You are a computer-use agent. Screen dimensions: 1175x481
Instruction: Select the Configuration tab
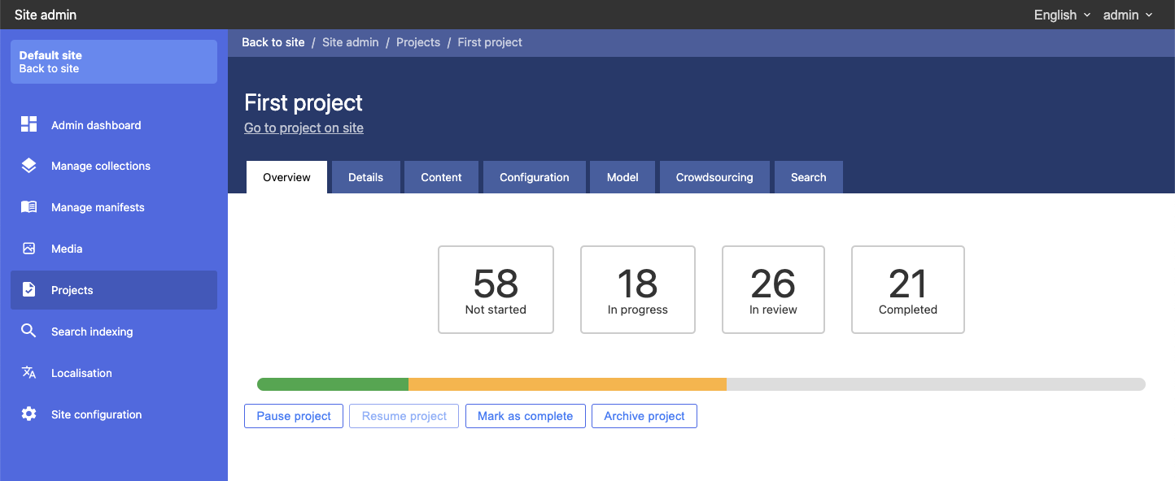point(535,177)
